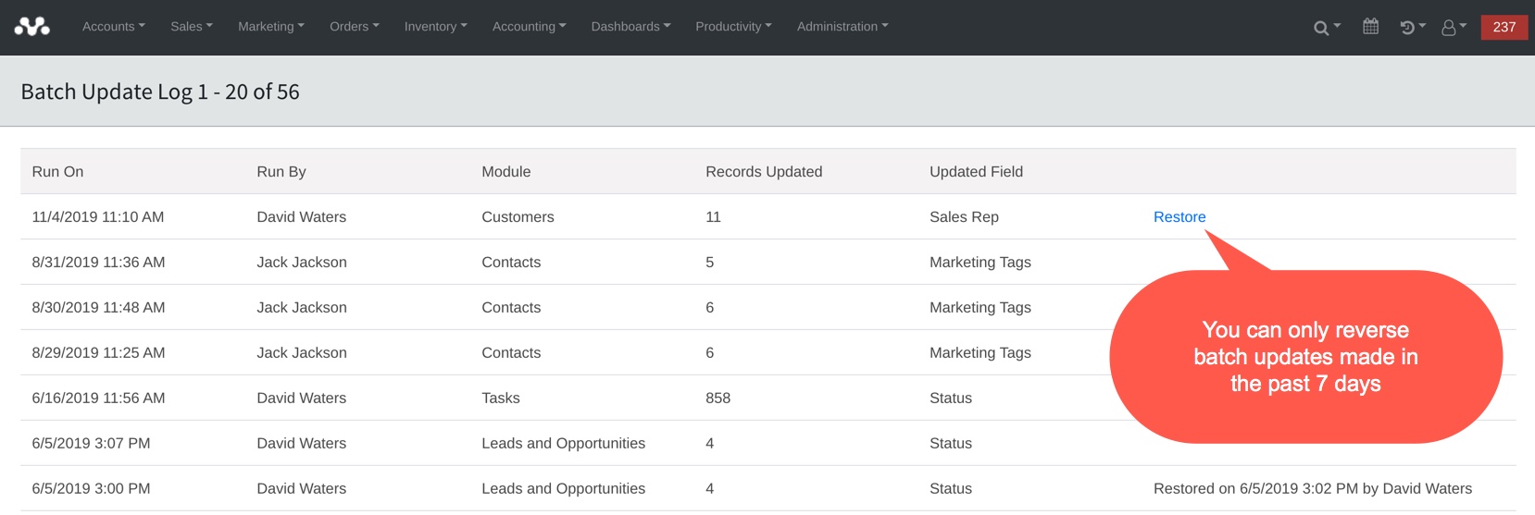The image size is (1535, 515).
Task: Click the Restore link for Customers update
Action: click(x=1179, y=217)
